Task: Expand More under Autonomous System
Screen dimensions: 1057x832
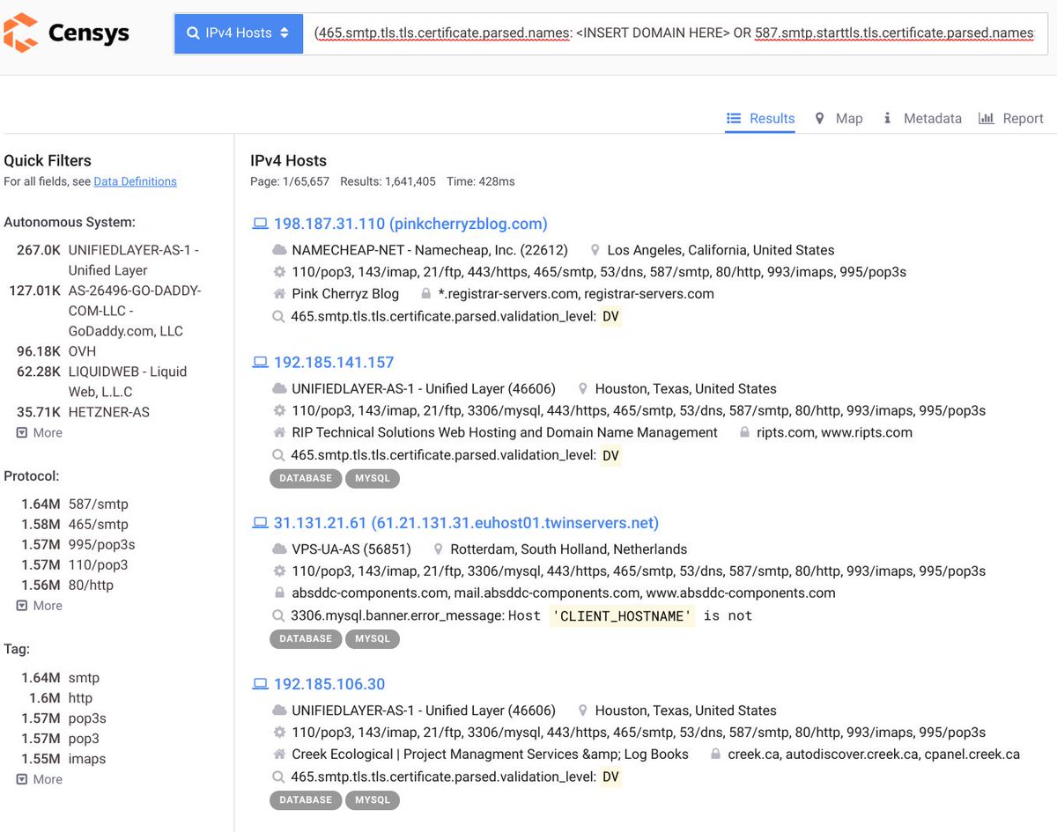Action: [40, 432]
